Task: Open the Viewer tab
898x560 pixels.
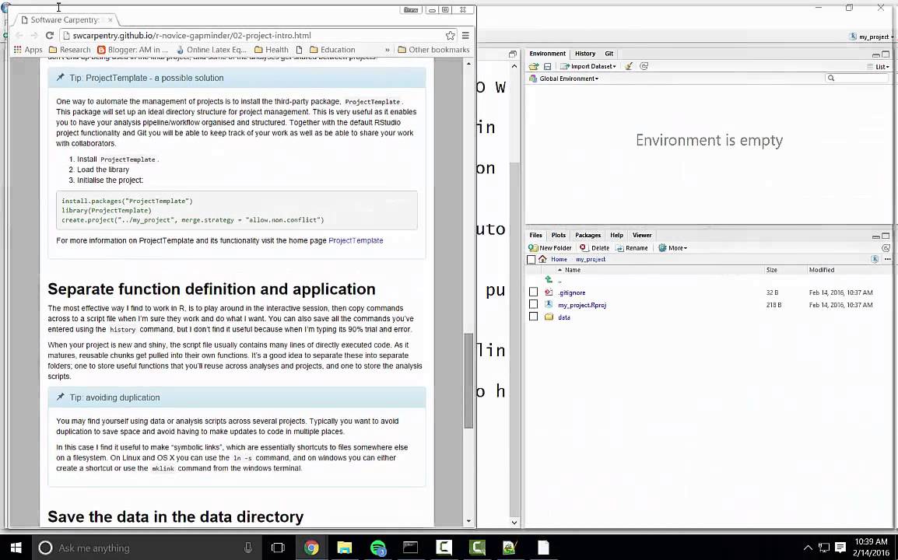Action: pos(641,235)
